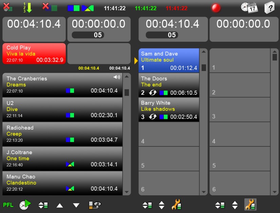Click the double-arrow reorder icon below left playlist
The height and width of the screenshot is (213, 280).
pyautogui.click(x=43, y=205)
